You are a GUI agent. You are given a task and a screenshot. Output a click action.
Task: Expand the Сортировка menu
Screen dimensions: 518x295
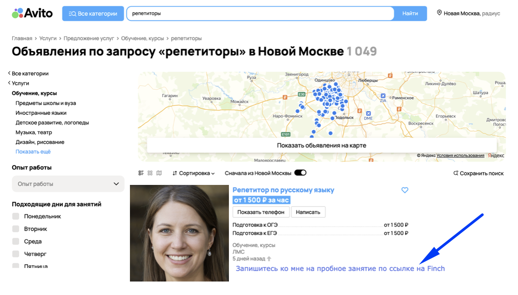(194, 173)
